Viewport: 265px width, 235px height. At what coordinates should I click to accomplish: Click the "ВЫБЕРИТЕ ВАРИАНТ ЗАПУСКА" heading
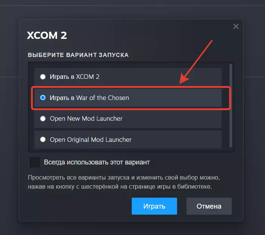(x=78, y=55)
